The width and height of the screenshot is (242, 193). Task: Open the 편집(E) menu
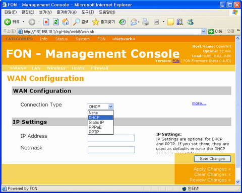28,12
